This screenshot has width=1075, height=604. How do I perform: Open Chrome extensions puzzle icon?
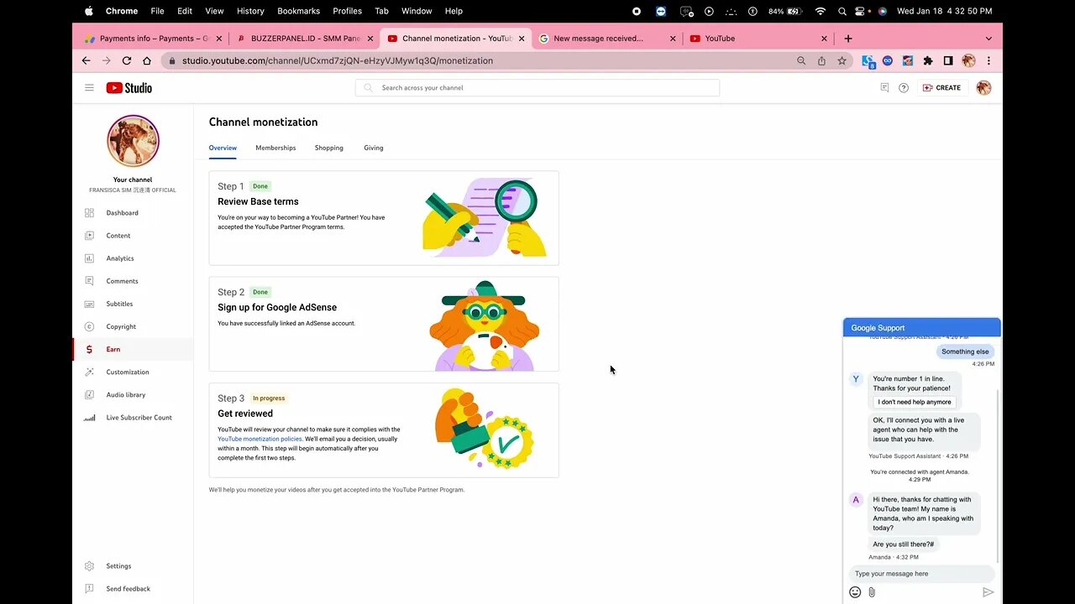click(928, 60)
